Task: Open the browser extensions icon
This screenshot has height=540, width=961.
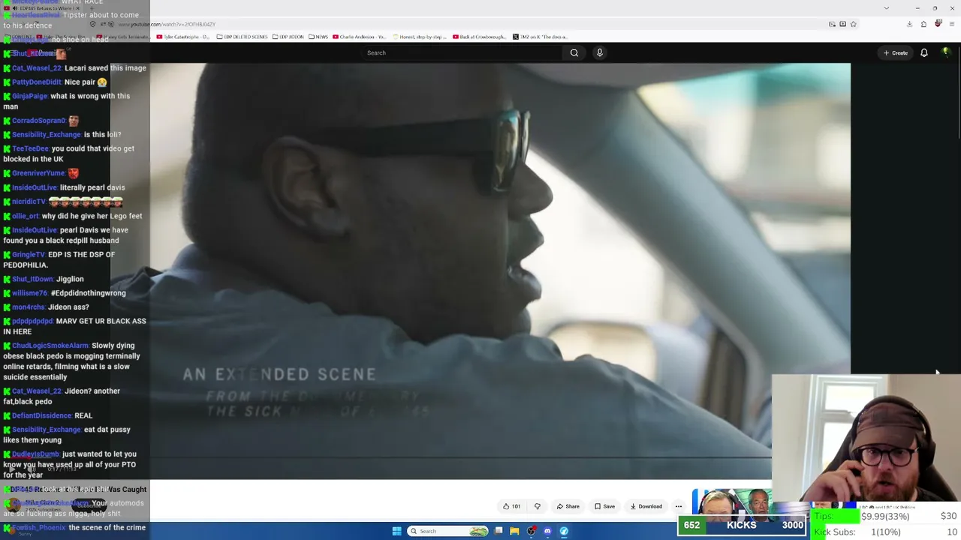Action: pos(923,24)
